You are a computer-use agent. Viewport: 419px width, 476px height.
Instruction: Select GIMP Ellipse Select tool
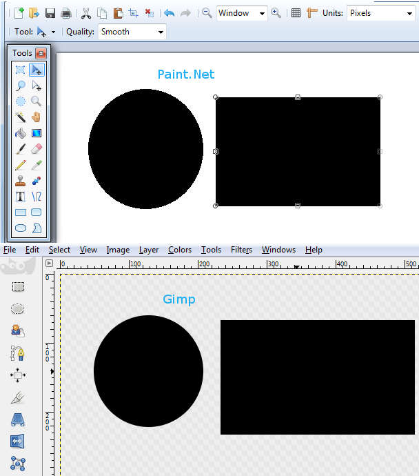(18, 309)
